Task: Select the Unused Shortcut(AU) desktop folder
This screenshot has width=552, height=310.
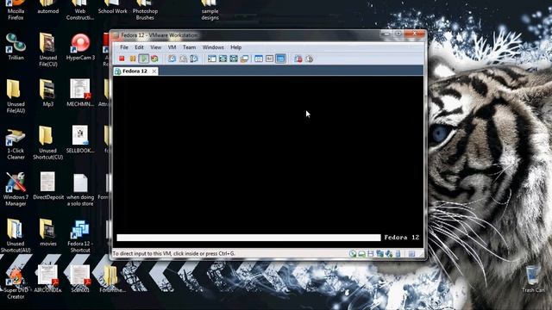Action: click(16, 235)
